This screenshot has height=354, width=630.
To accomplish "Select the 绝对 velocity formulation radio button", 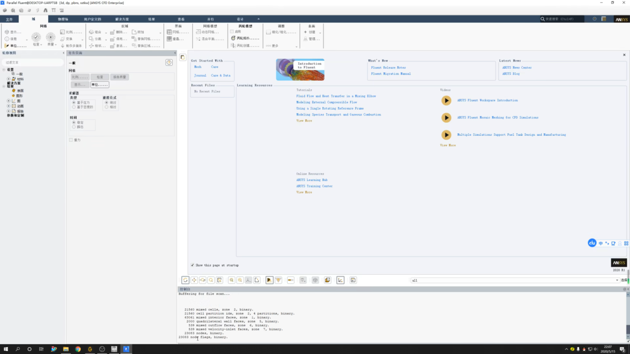I will 106,102.
